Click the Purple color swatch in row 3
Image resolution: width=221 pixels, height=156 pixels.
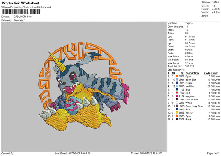pos(177,83)
